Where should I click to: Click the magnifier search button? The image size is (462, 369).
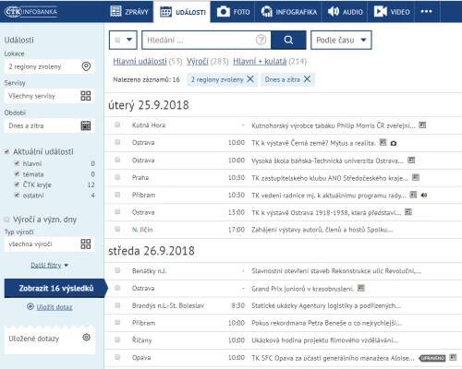point(288,40)
